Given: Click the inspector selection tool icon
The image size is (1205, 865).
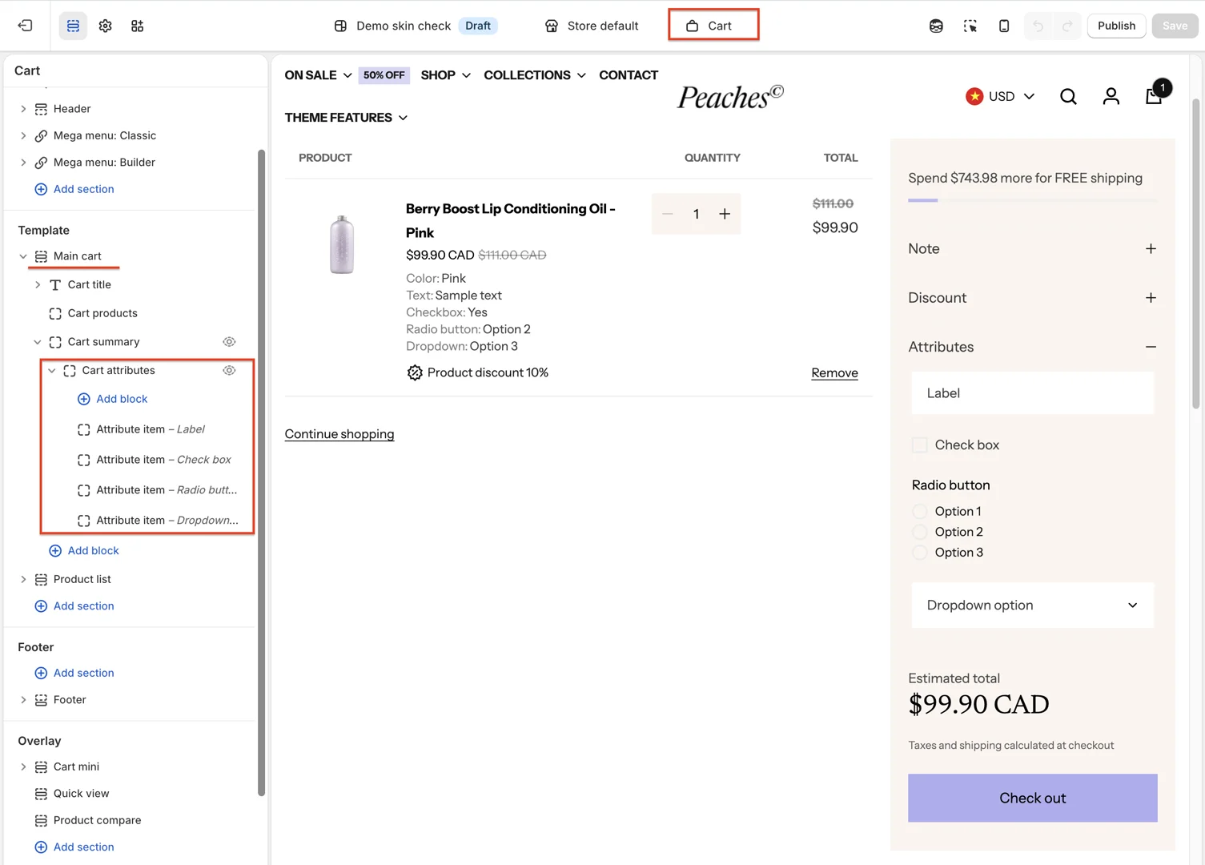Looking at the screenshot, I should point(970,26).
